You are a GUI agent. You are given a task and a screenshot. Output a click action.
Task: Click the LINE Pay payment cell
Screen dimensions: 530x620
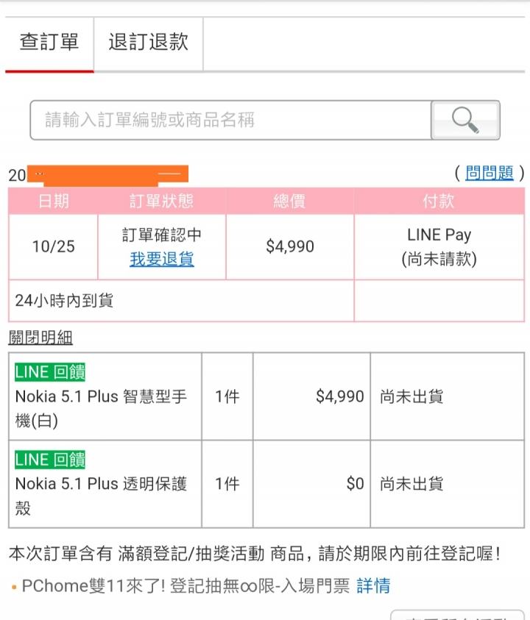pyautogui.click(x=439, y=246)
